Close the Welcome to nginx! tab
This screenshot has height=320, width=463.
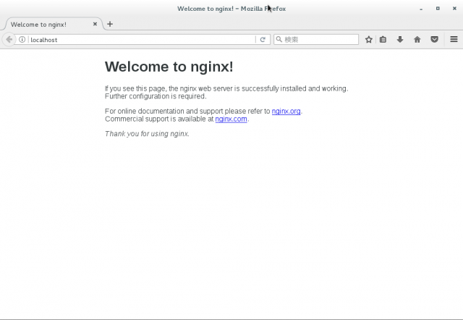click(x=95, y=24)
